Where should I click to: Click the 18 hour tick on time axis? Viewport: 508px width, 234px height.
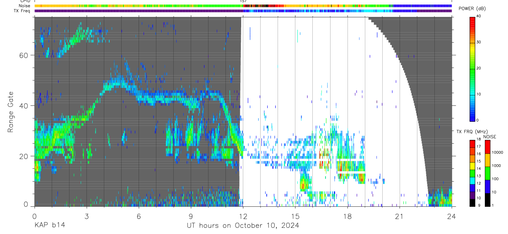click(347, 216)
